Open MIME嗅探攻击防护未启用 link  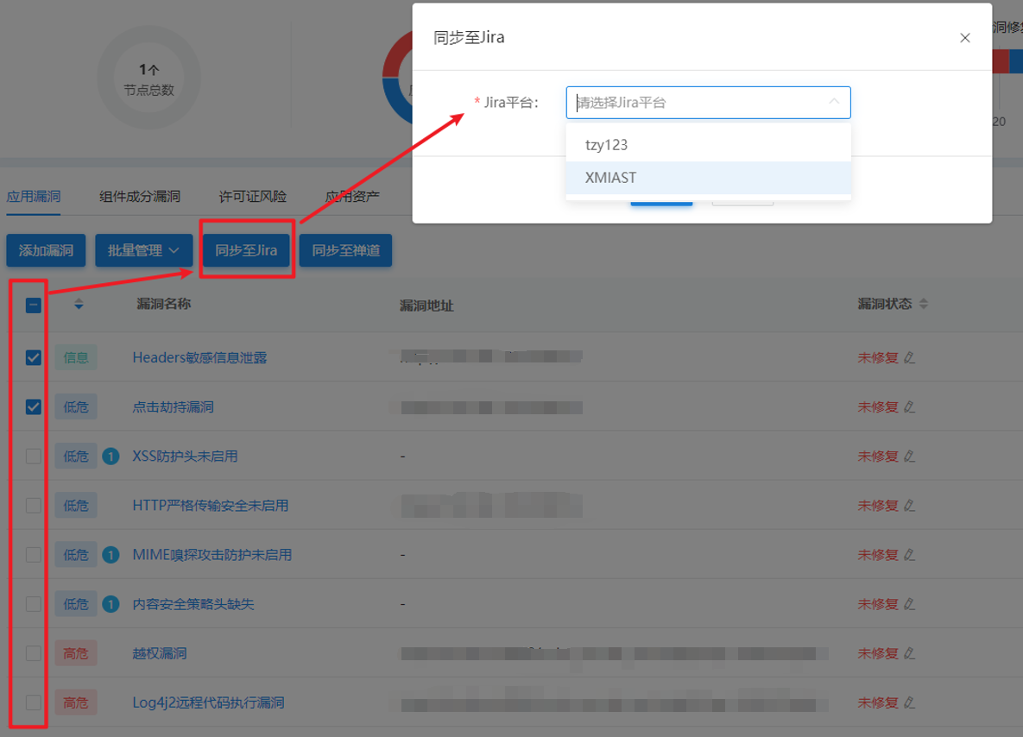212,554
